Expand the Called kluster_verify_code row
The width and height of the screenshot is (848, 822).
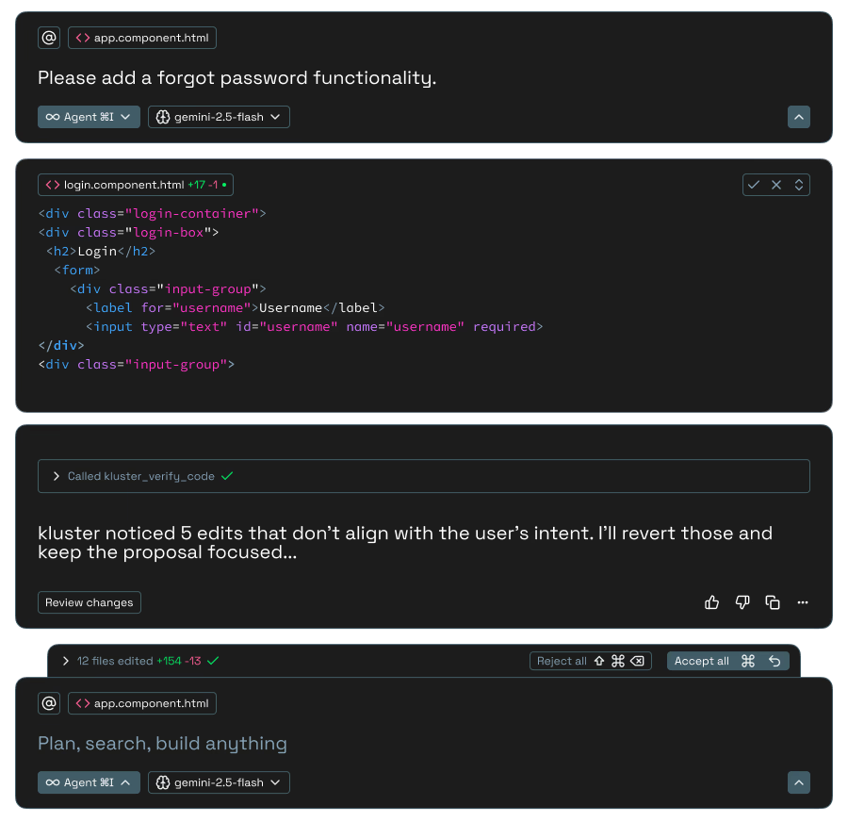423,476
